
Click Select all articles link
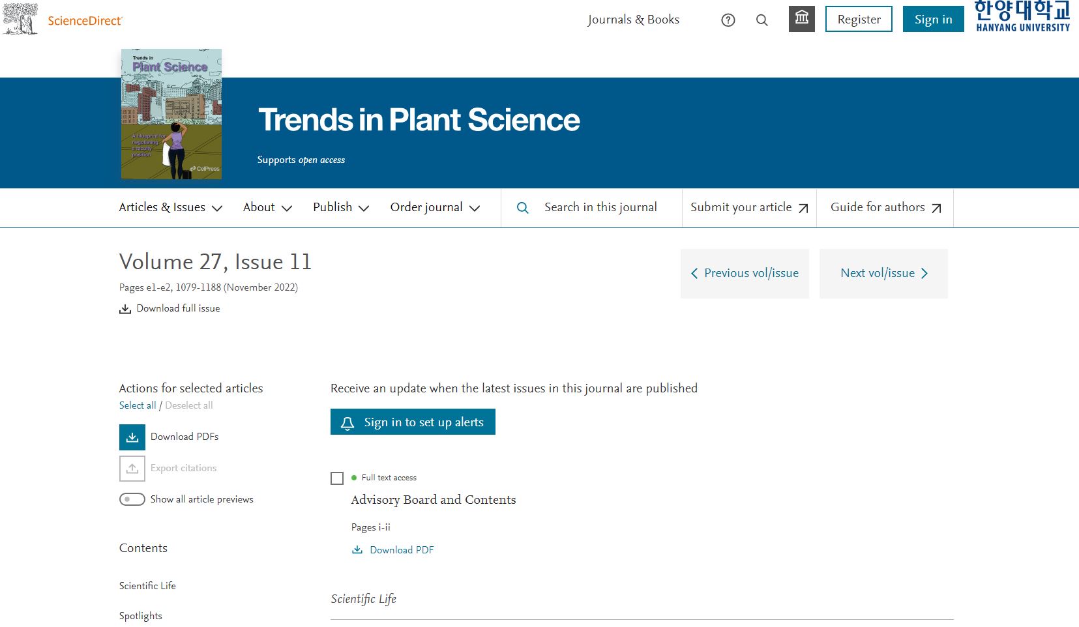point(138,405)
